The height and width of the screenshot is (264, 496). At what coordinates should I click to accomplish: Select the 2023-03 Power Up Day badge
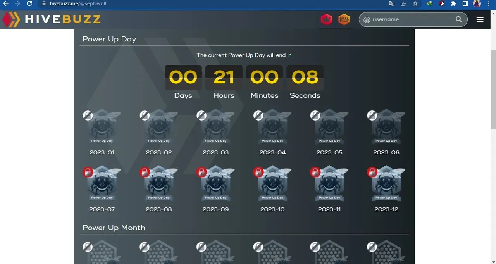coord(216,127)
